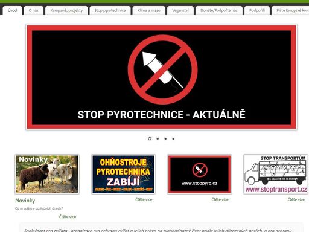Click Čtěte více under Novinky text

coord(68,217)
